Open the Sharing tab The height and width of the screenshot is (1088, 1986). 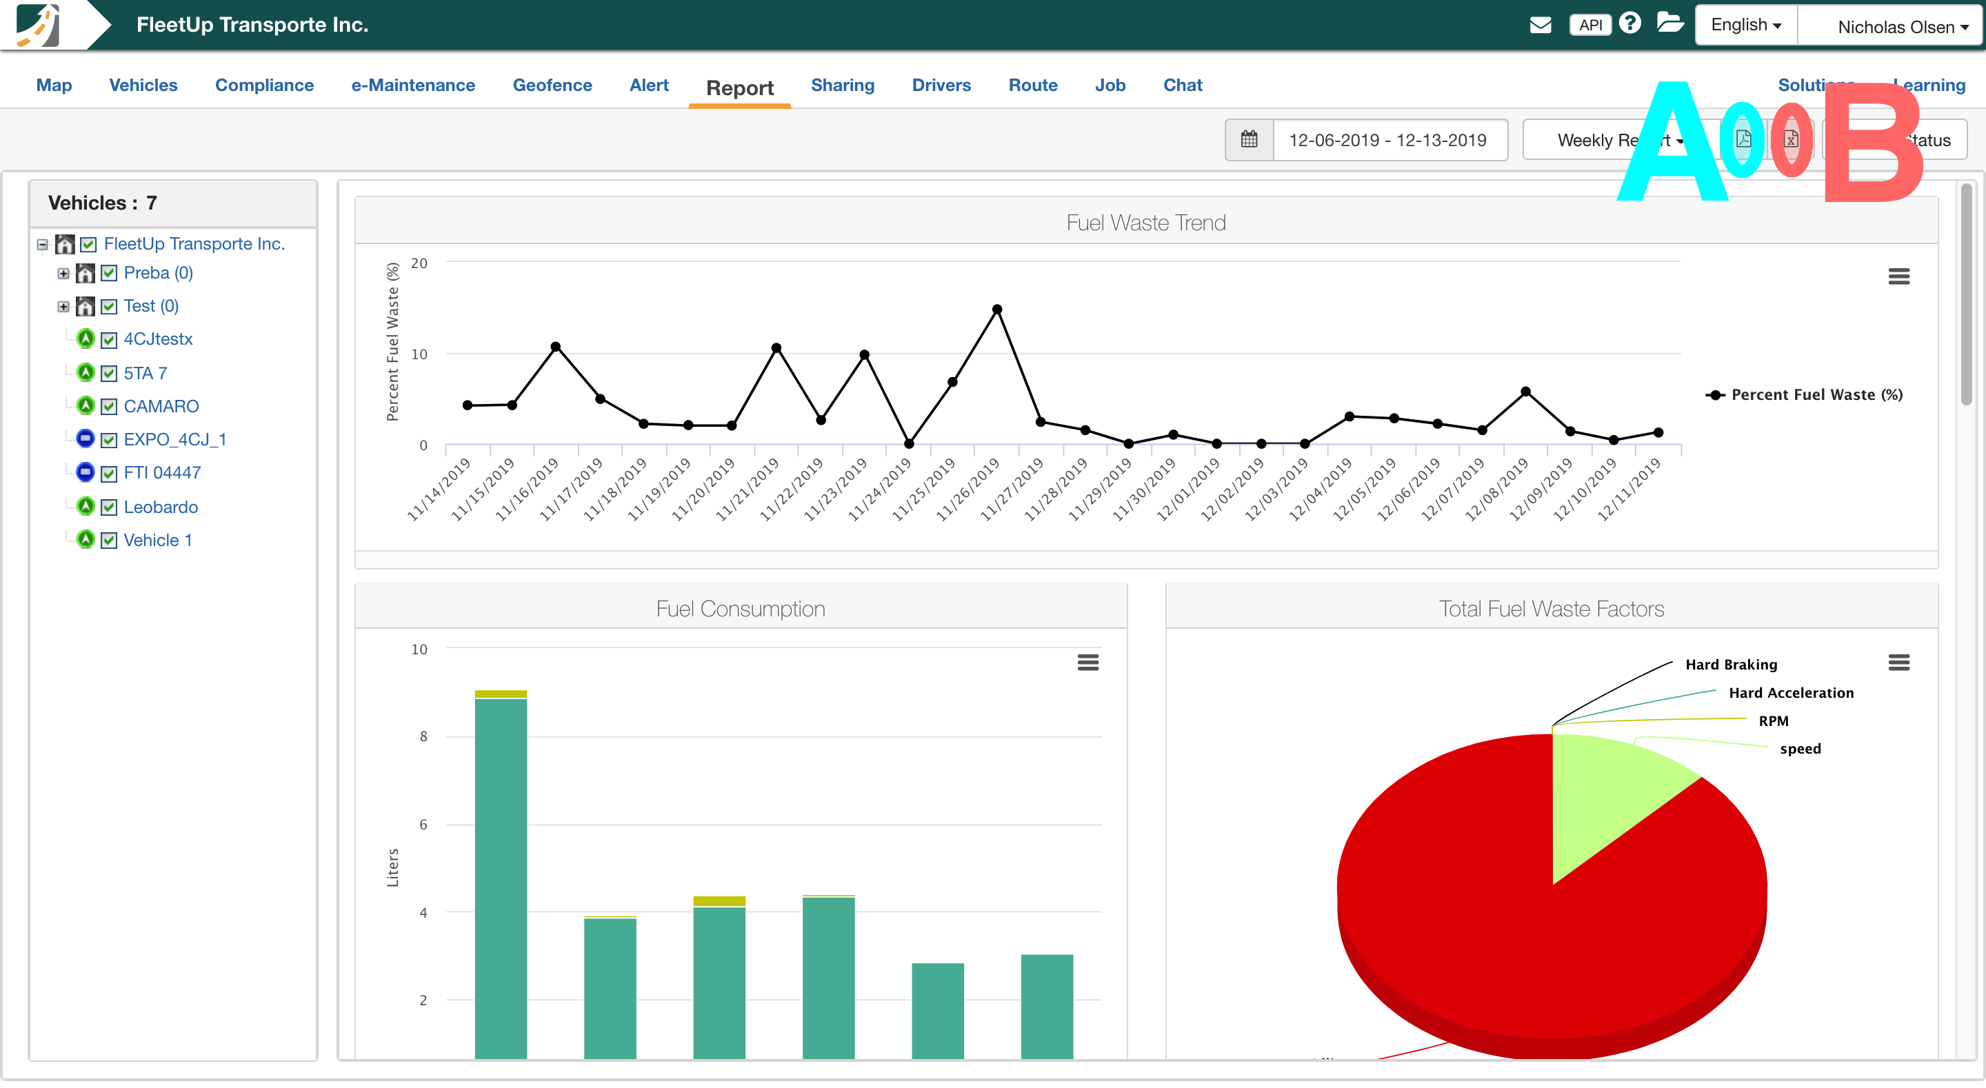[x=843, y=85]
